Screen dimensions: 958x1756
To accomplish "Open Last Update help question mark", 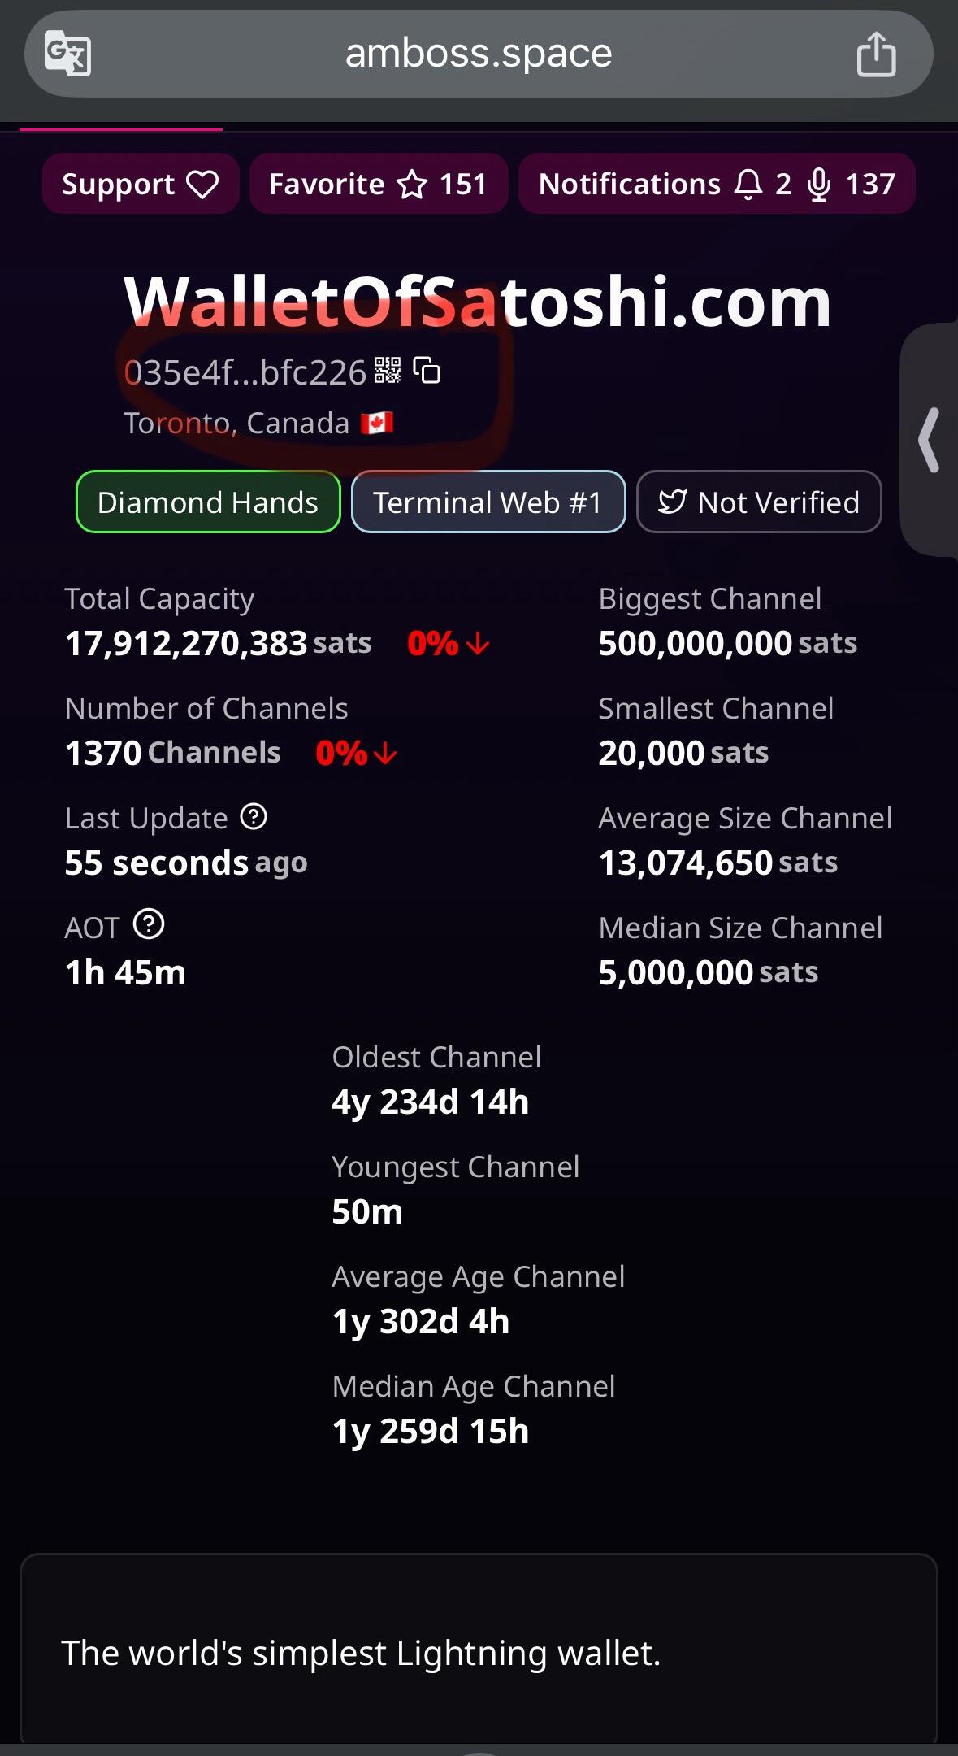I will (x=254, y=816).
